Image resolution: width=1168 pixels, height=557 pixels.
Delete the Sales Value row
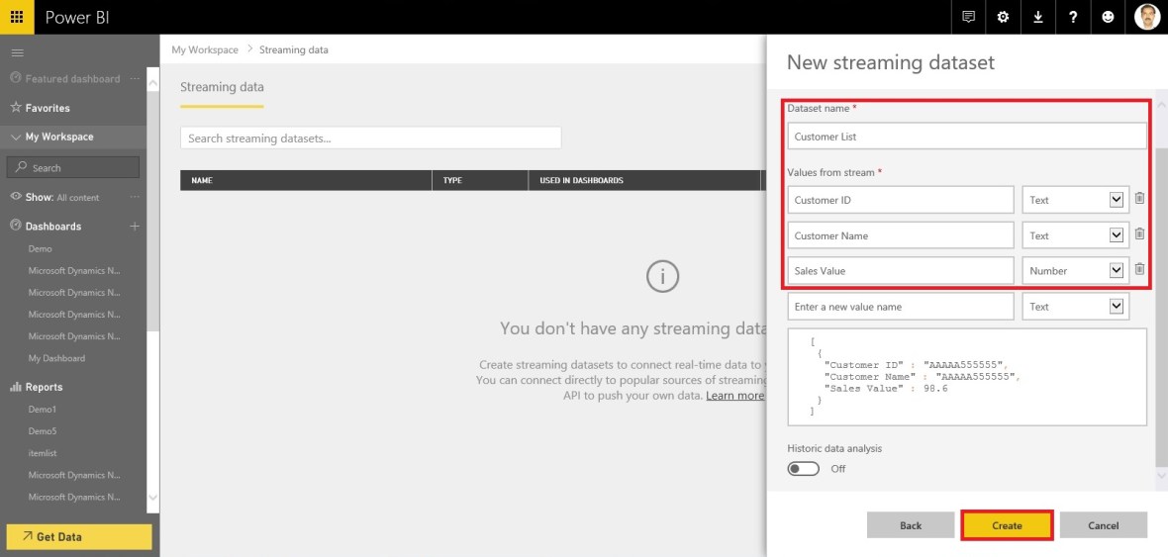[x=1139, y=269]
